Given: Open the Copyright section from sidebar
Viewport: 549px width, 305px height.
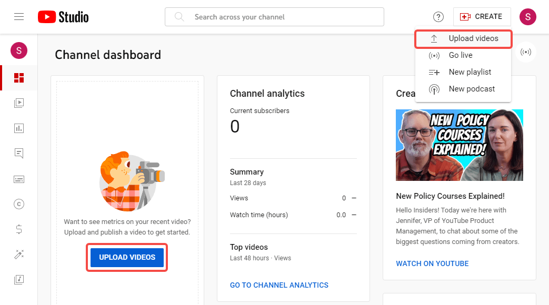Looking at the screenshot, I should click(19, 204).
